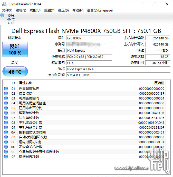Open the 文件(F) menu
This screenshot has height=177, width=173.
point(7,10)
